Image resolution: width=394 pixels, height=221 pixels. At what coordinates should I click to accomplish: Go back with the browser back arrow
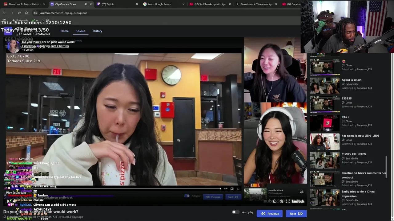click(5, 13)
